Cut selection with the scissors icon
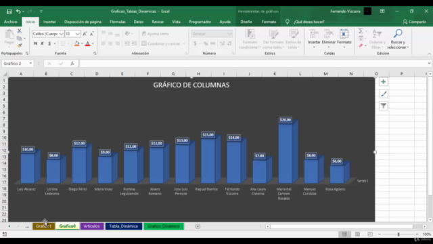433x244 pixels. click(x=20, y=31)
